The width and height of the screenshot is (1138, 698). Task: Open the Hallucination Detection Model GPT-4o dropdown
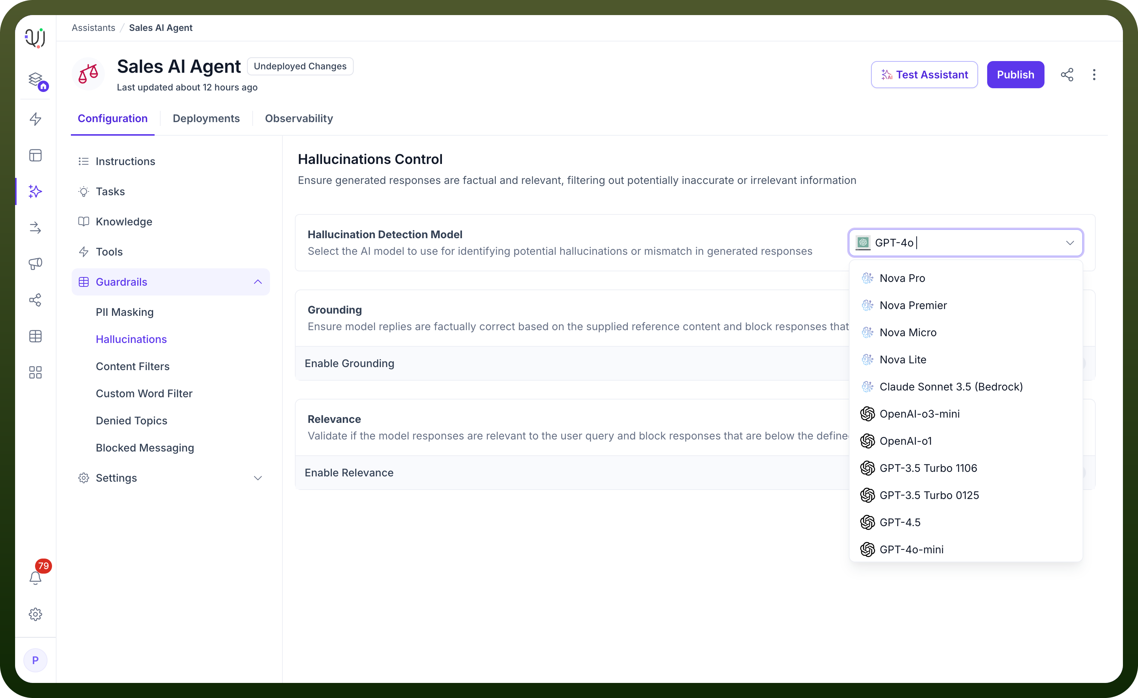click(x=966, y=243)
